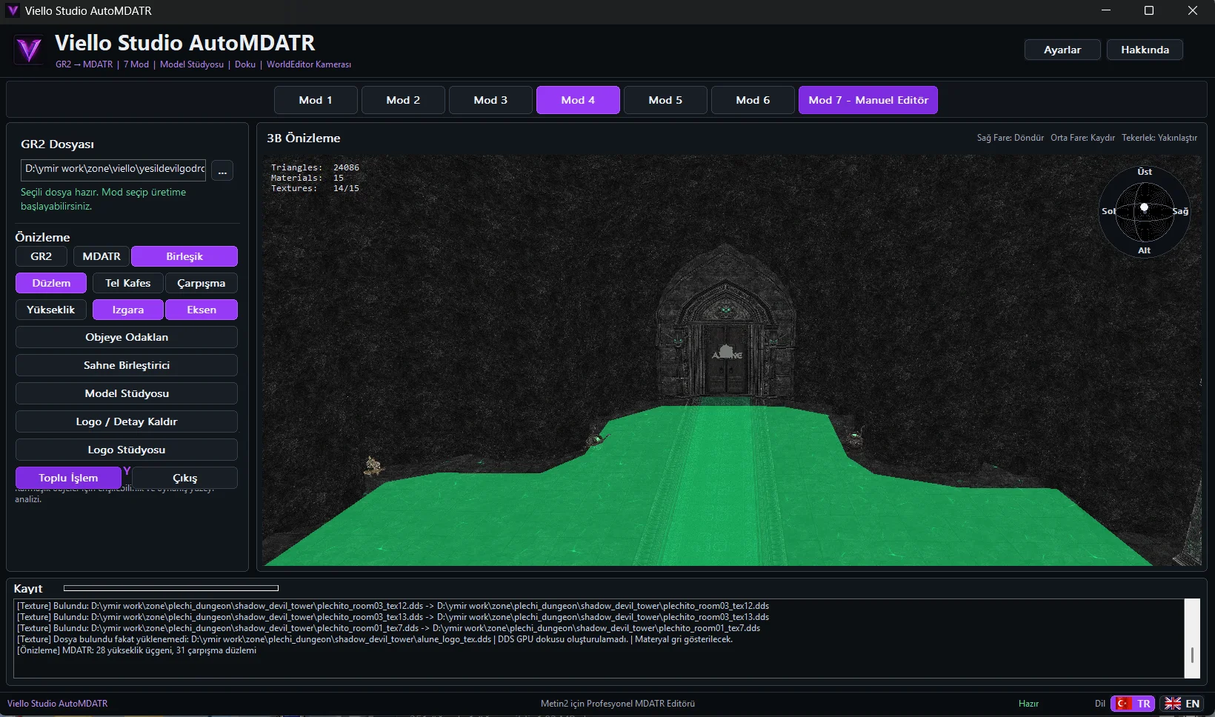The width and height of the screenshot is (1215, 717).
Task: Open Sahne Birleştirici
Action: click(127, 365)
